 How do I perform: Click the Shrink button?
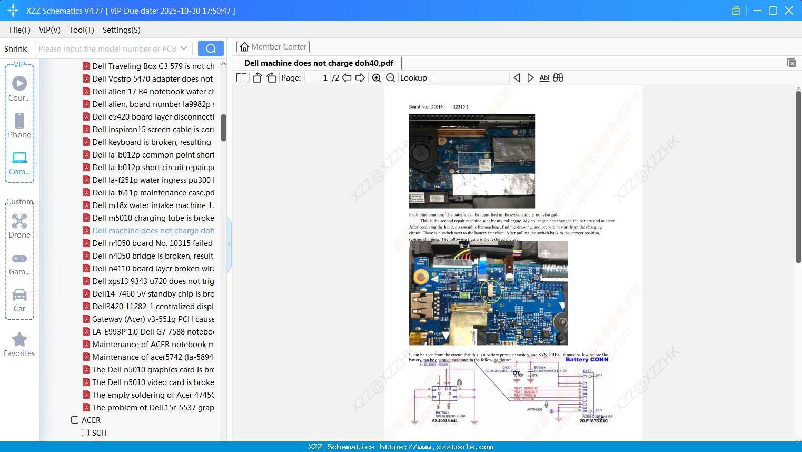coord(15,48)
